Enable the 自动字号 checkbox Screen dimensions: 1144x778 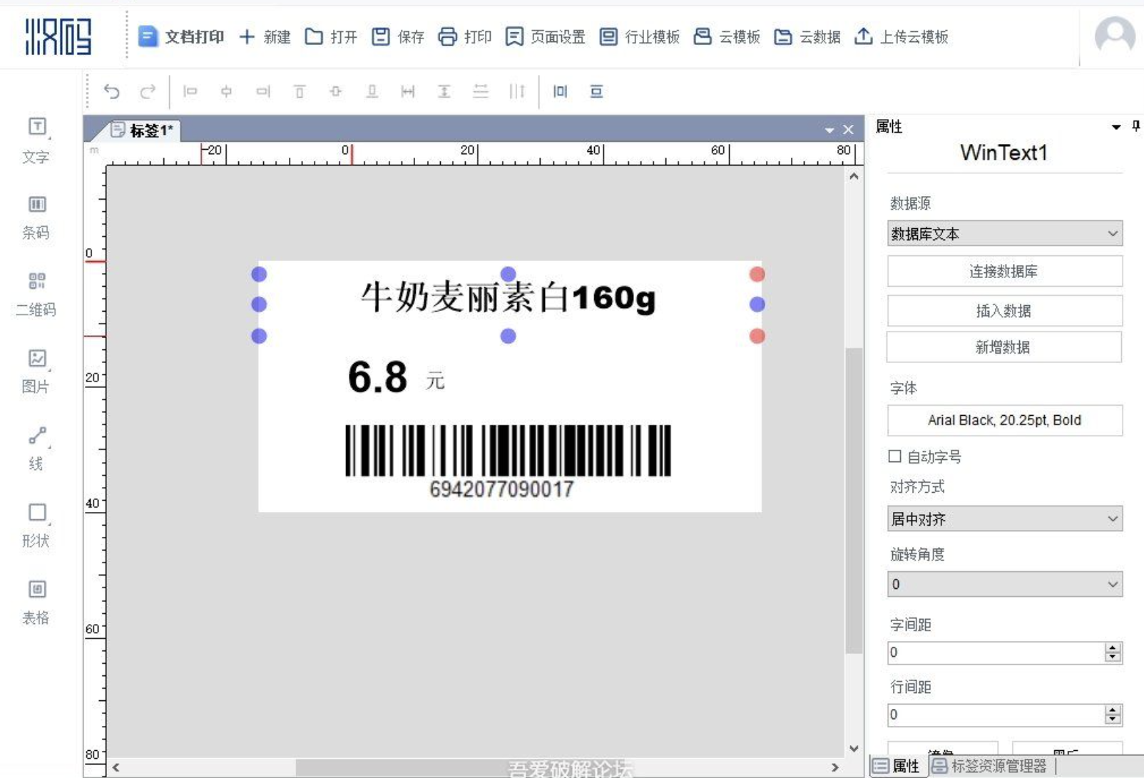pyautogui.click(x=895, y=456)
